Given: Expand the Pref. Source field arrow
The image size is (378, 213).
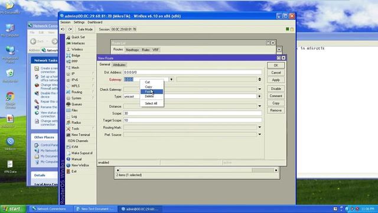Looking at the screenshot, I should point(260,134).
